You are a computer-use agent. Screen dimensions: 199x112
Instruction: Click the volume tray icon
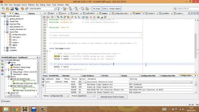coord(183,109)
